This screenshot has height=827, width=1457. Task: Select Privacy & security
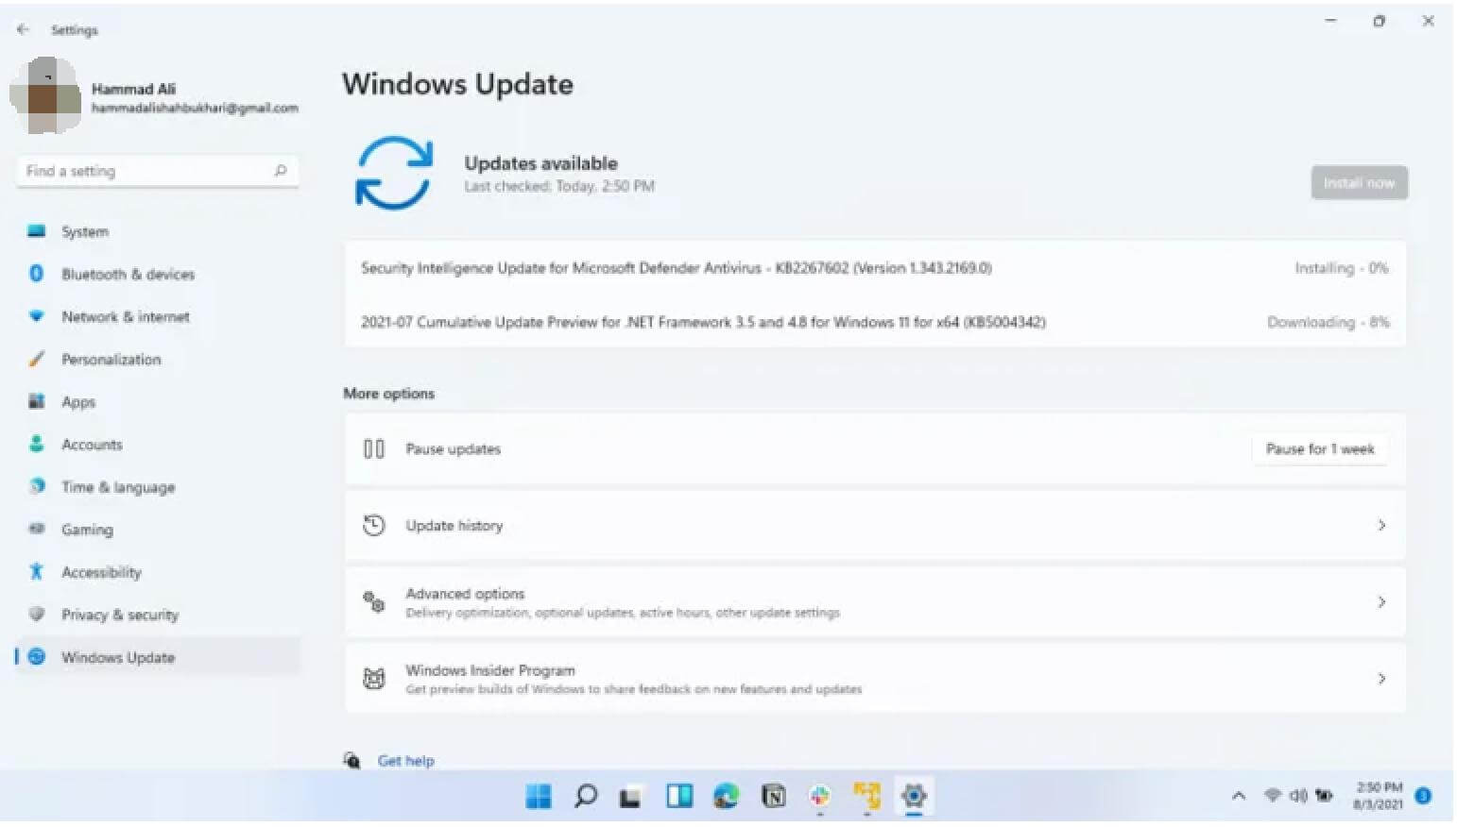pyautogui.click(x=120, y=615)
